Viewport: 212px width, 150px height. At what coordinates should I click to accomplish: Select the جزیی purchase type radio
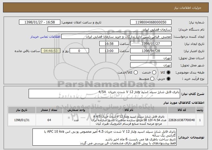(x=168, y=79)
